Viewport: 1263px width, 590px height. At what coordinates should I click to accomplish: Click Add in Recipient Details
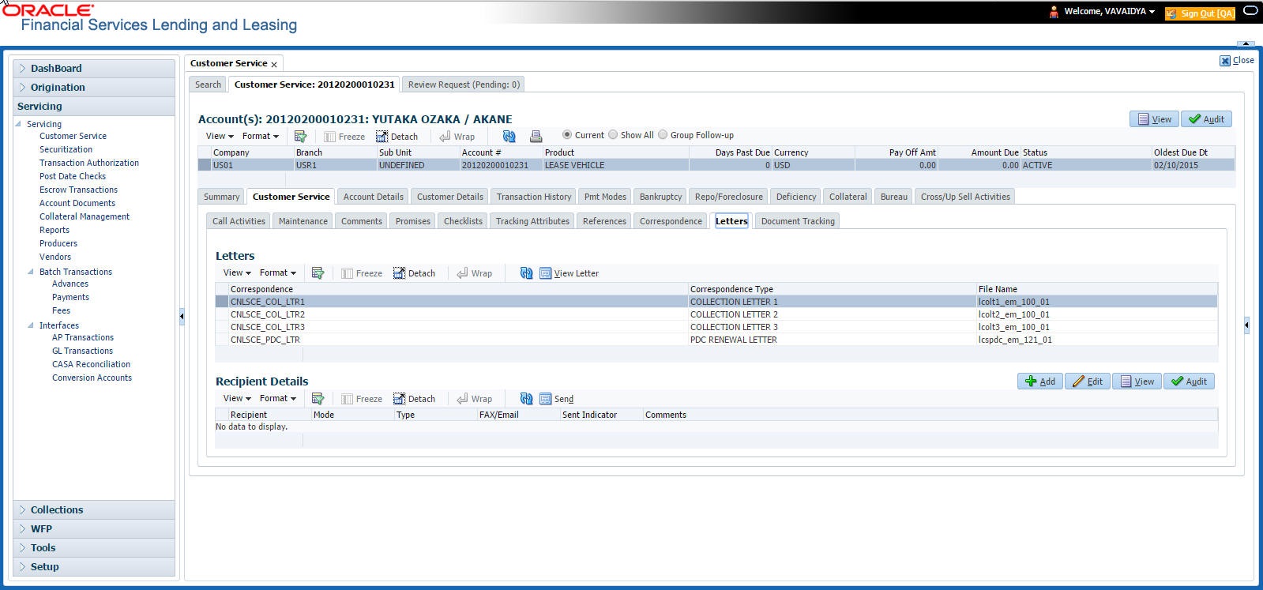[x=1039, y=381]
